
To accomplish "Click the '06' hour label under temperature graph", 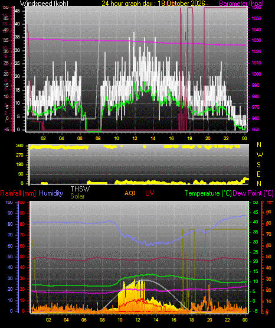I will [84, 320].
